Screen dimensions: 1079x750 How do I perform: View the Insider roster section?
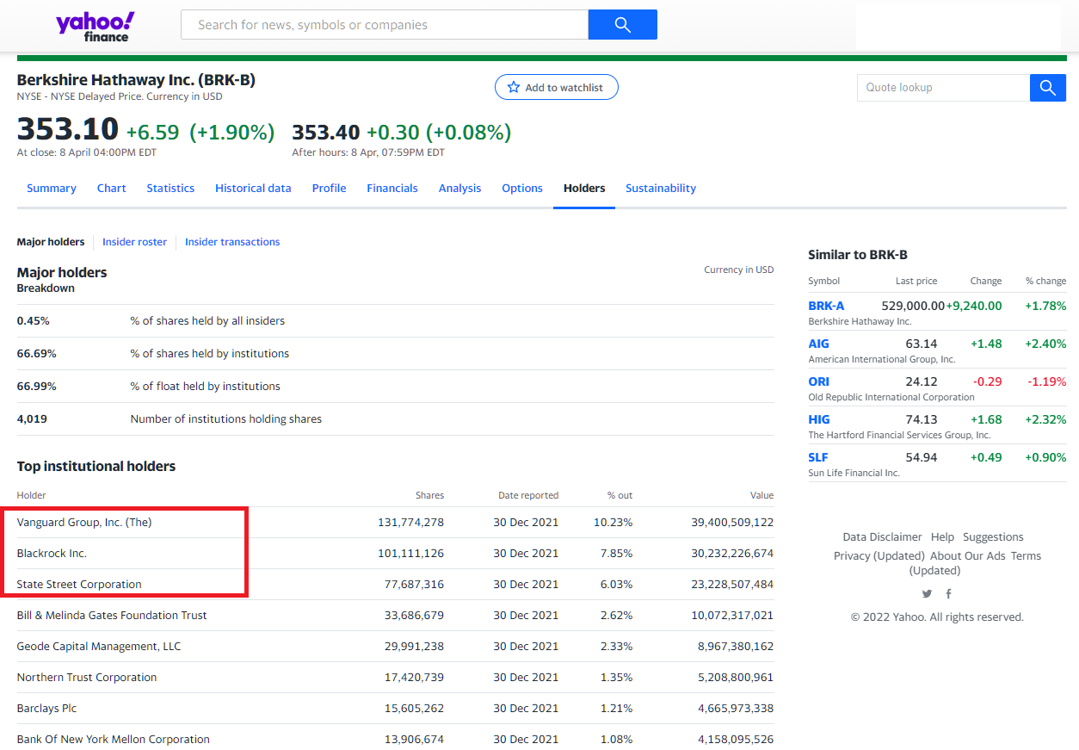coord(134,242)
